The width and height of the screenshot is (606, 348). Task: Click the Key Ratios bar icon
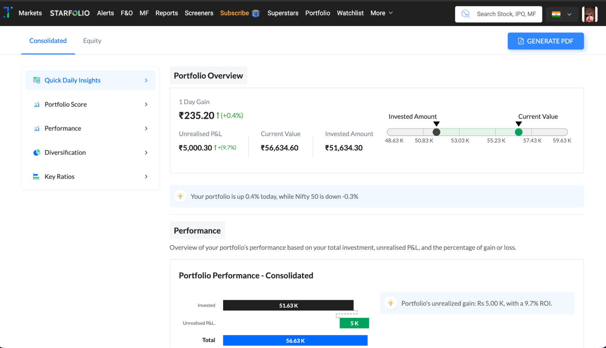36,177
